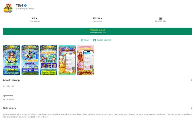Click the 552.5K + downloads count
The width and height of the screenshot is (195, 121).
point(97,18)
